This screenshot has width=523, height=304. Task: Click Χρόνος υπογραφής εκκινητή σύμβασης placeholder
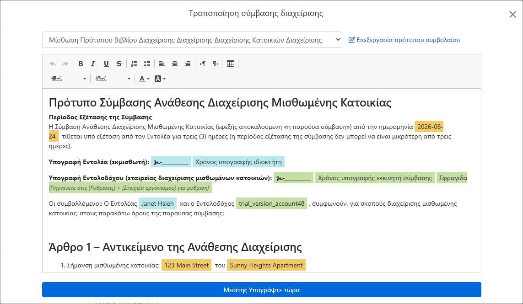(x=375, y=178)
